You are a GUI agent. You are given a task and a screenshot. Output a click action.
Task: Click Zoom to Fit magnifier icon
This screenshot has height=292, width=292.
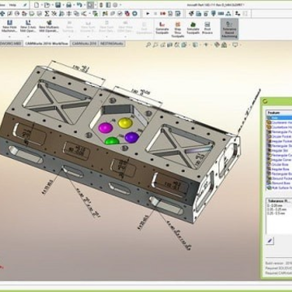pos(148,45)
